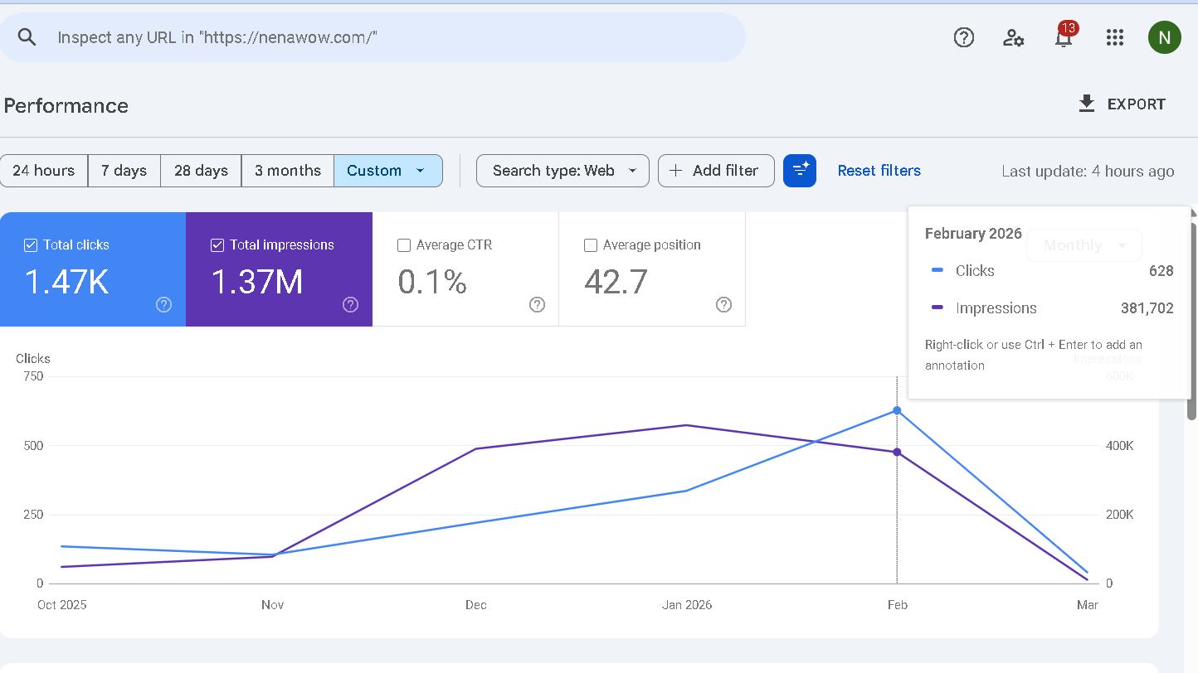Switch to the 3 months range
The height and width of the screenshot is (673, 1198).
point(287,171)
